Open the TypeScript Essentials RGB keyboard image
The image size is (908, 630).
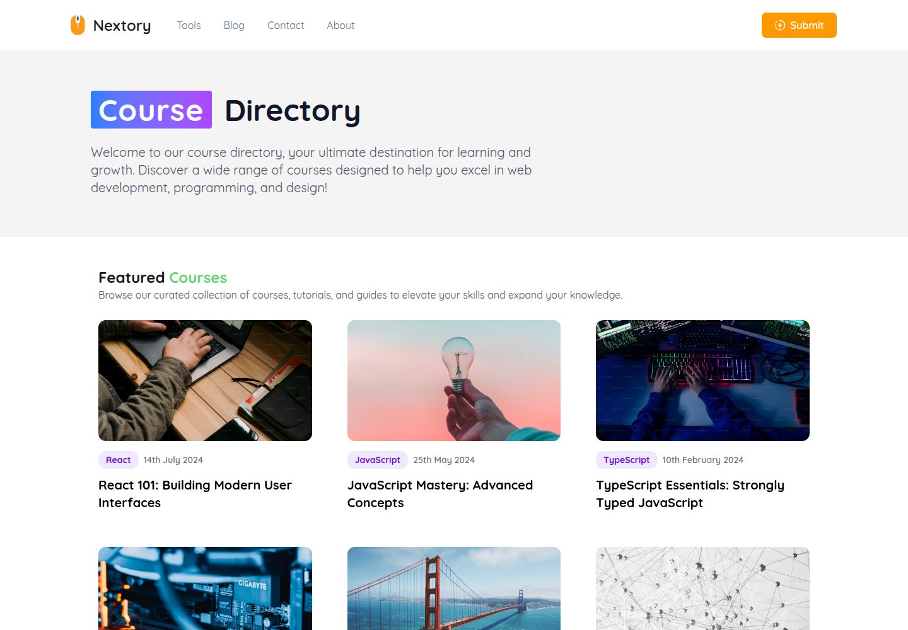(702, 381)
